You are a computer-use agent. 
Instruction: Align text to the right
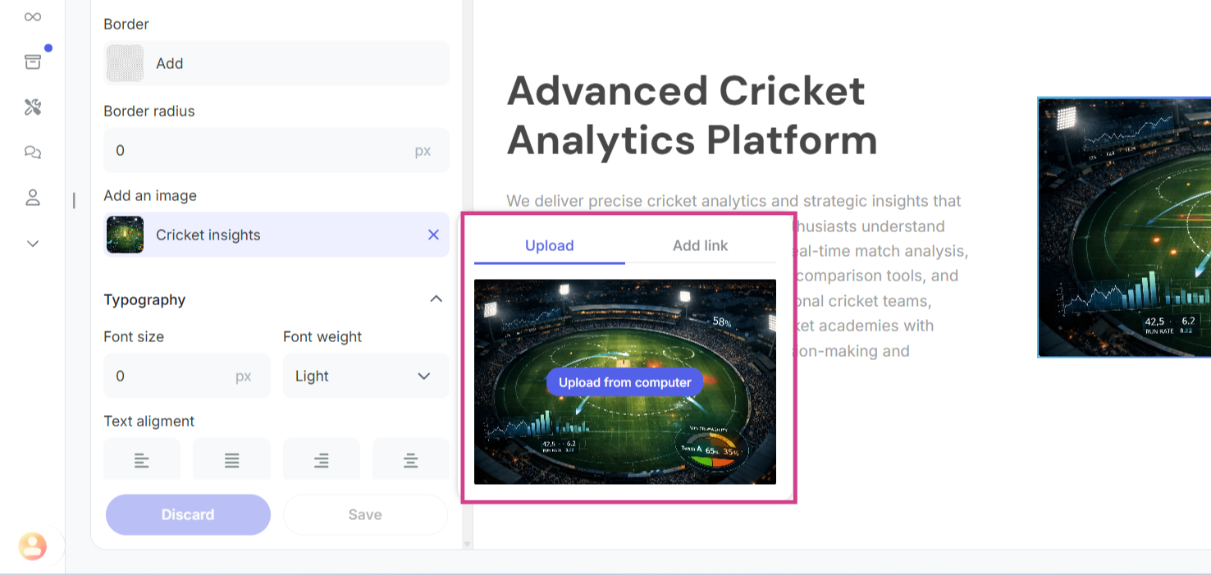(322, 461)
